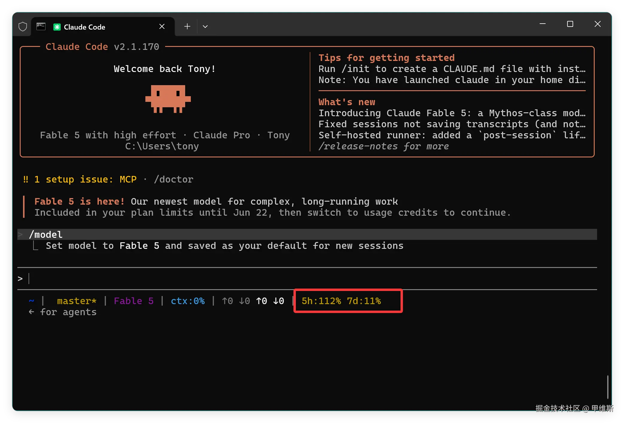Click 'Welcome back Tony!' text
This screenshot has height=423, width=624.
click(165, 69)
